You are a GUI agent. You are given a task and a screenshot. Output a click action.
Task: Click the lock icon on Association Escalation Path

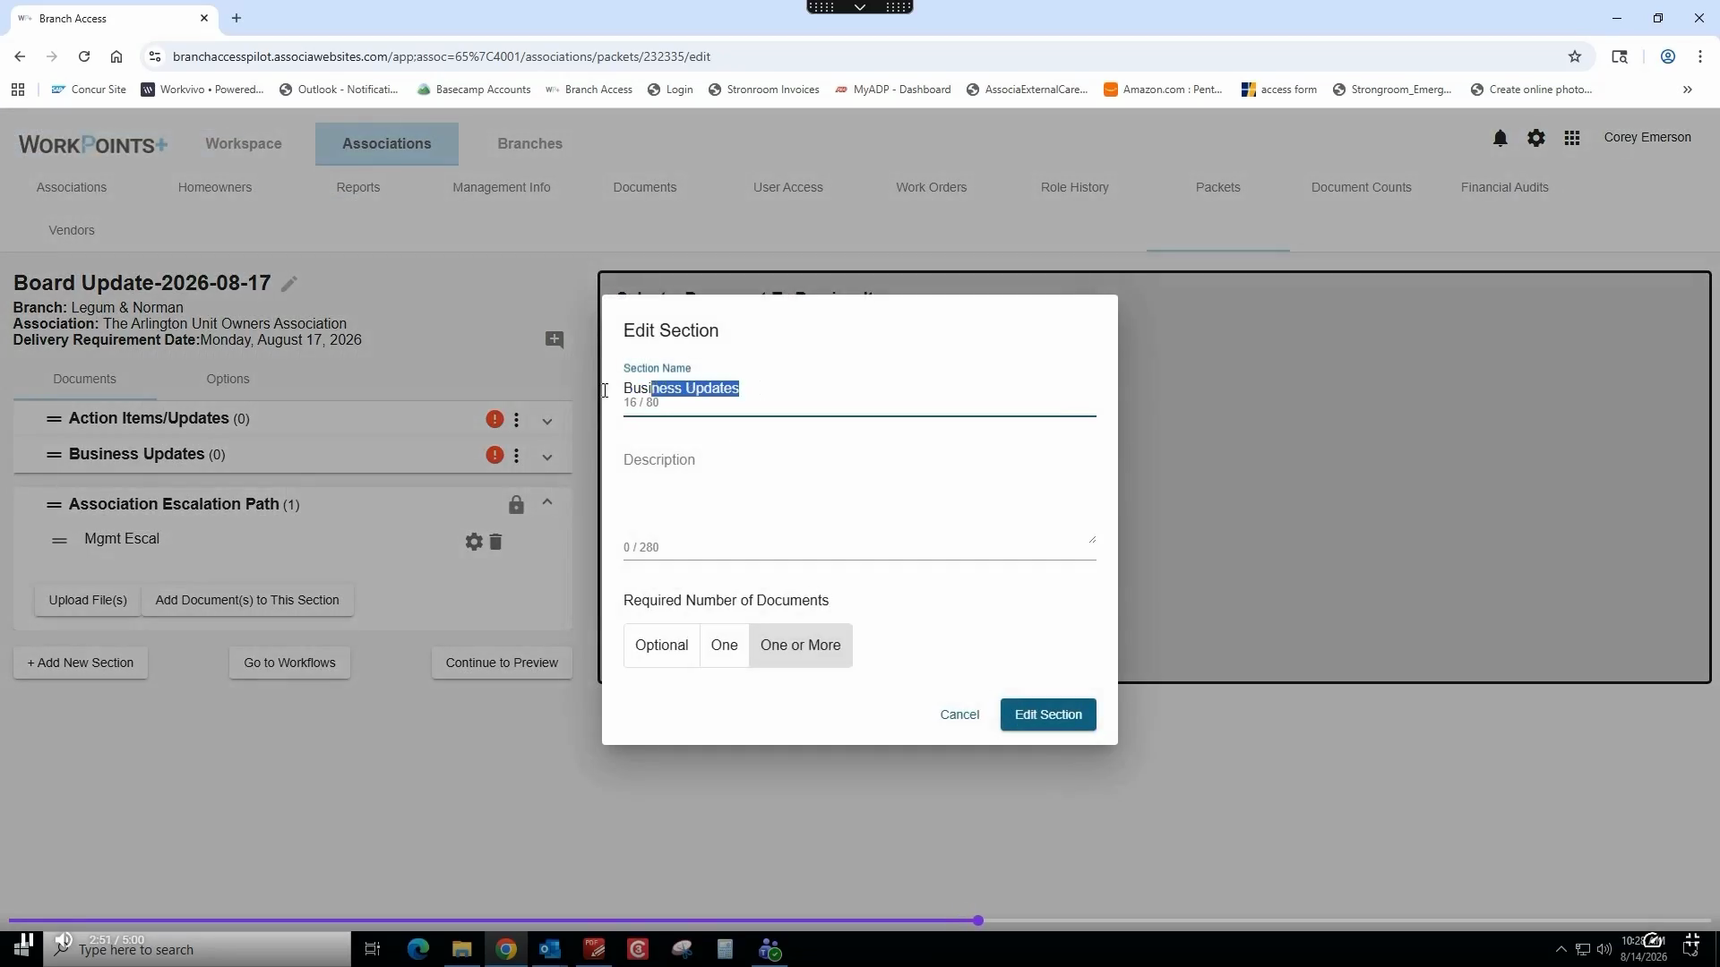click(x=516, y=505)
